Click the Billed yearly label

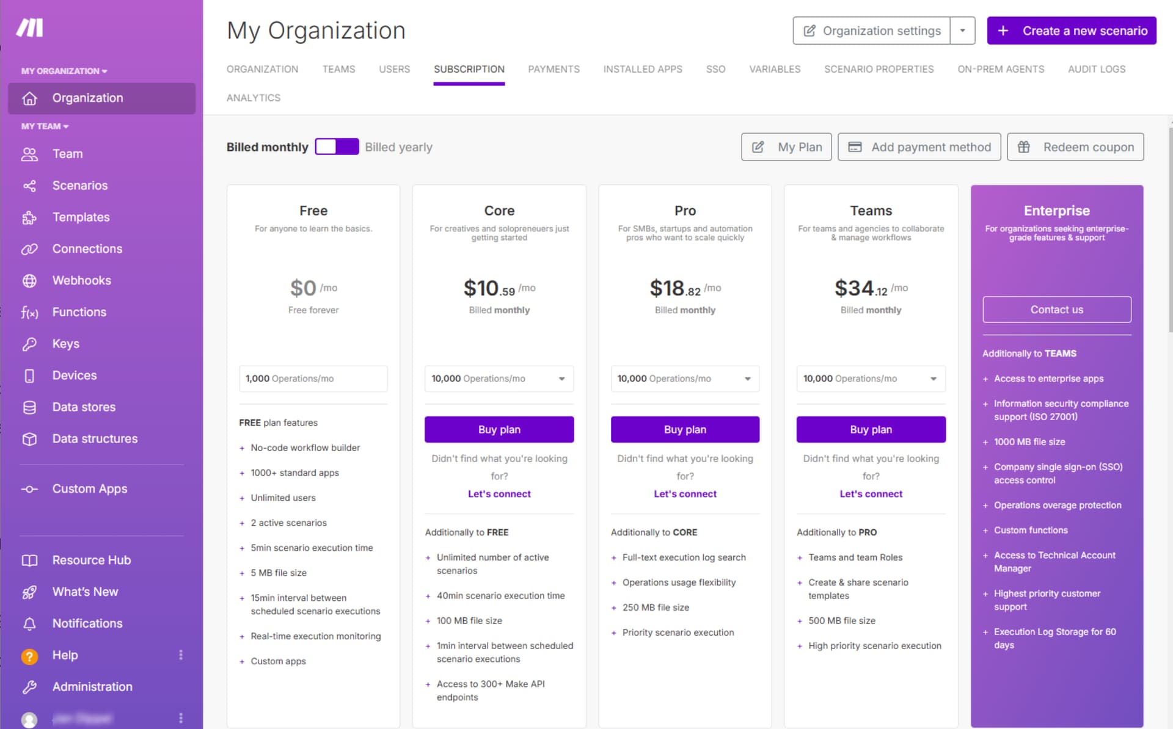(x=398, y=147)
